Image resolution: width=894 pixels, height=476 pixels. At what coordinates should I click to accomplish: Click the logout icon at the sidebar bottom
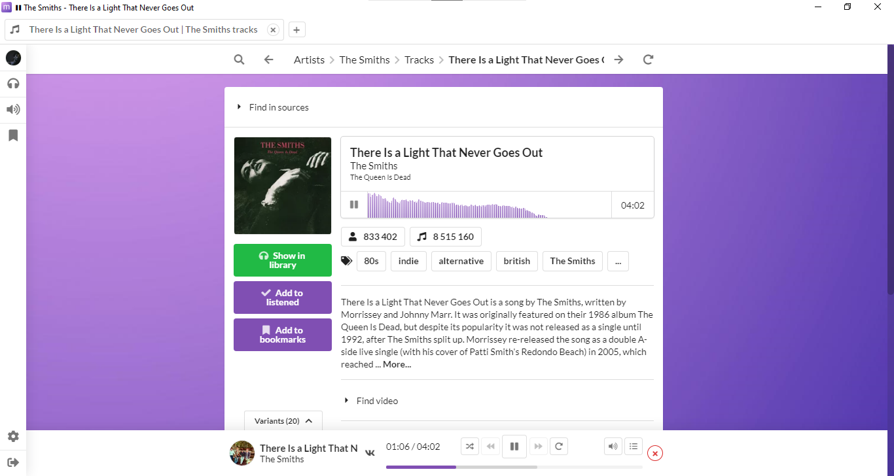point(13,462)
